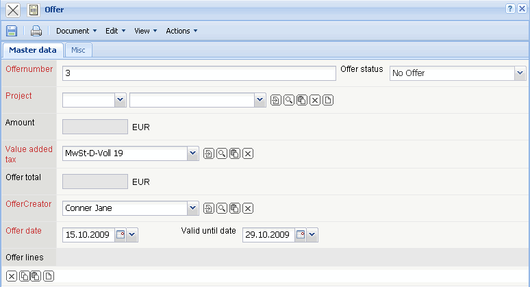
Task: Expand the Value added tax dropdown
Action: click(x=193, y=153)
